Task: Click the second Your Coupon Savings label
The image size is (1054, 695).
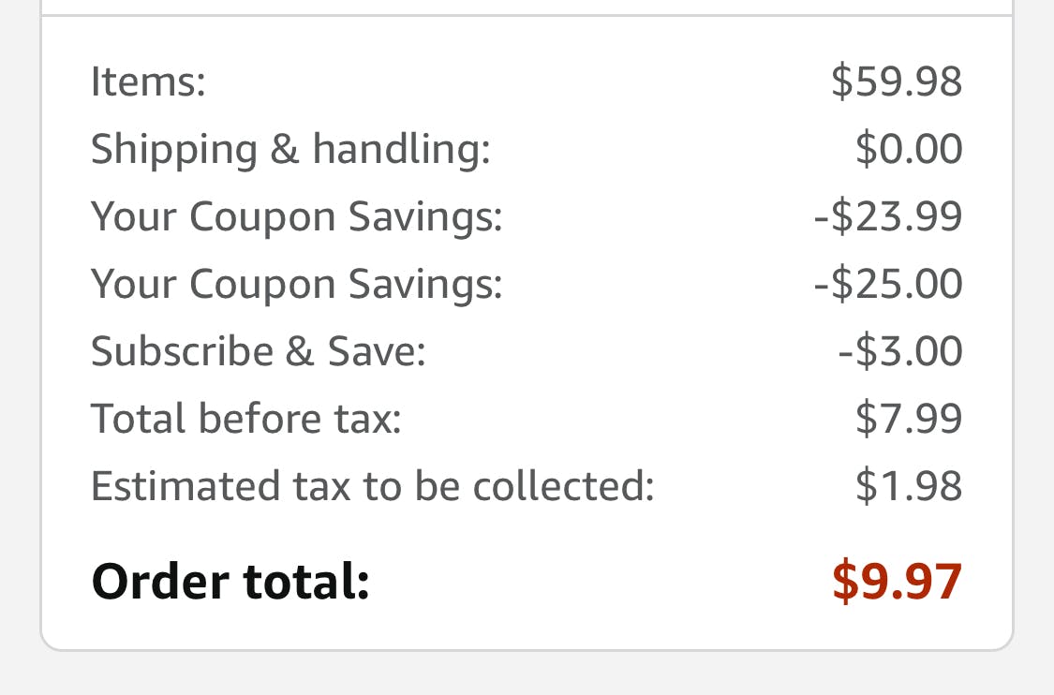Action: tap(296, 285)
